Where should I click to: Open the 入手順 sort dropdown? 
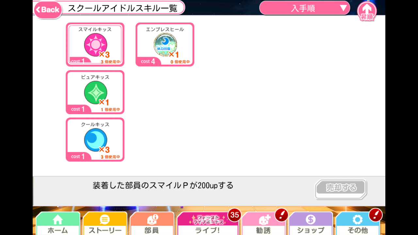point(305,8)
